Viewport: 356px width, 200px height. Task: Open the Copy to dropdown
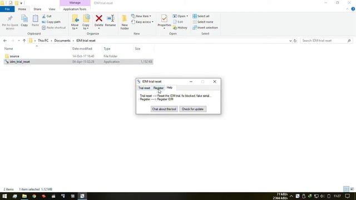(x=86, y=22)
